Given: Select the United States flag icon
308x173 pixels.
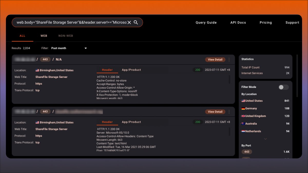Looking at the screenshot, I should (243, 101).
